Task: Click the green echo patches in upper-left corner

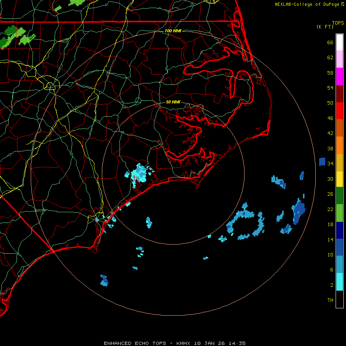Action: 18,37
